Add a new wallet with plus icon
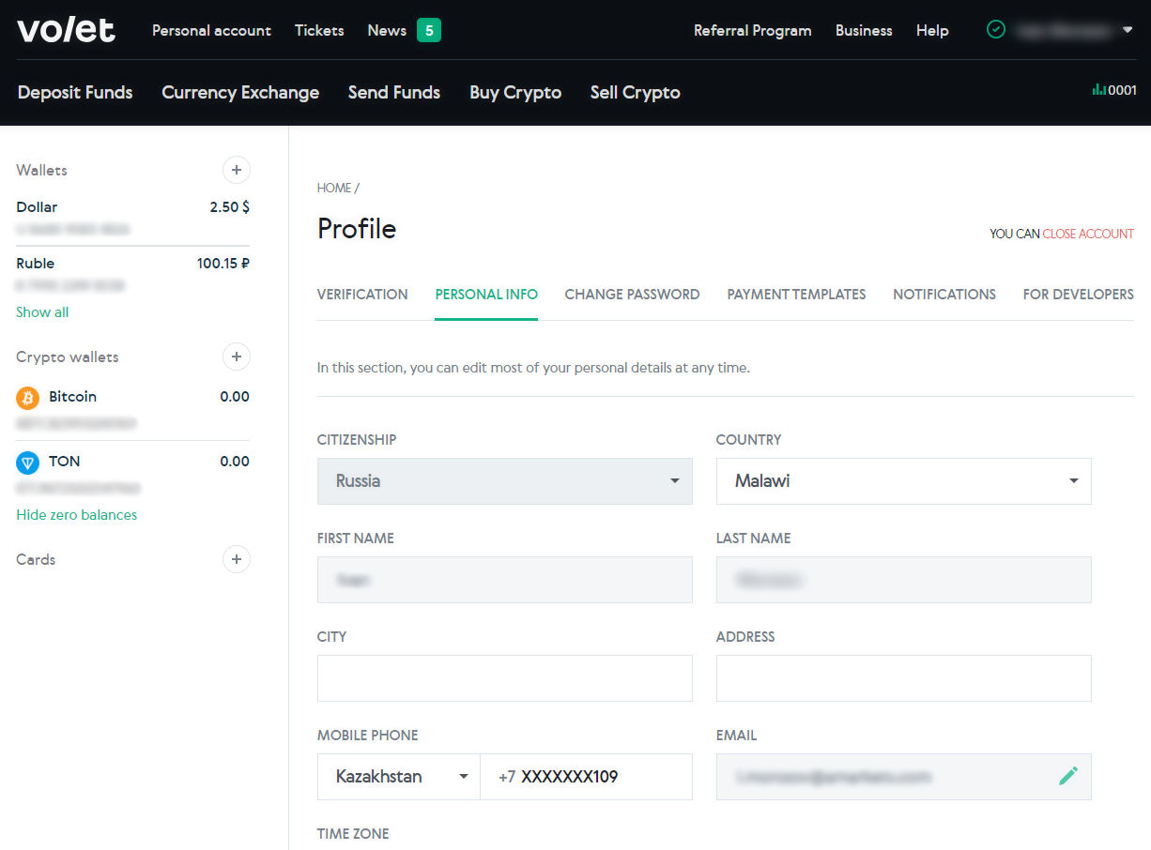 point(236,170)
